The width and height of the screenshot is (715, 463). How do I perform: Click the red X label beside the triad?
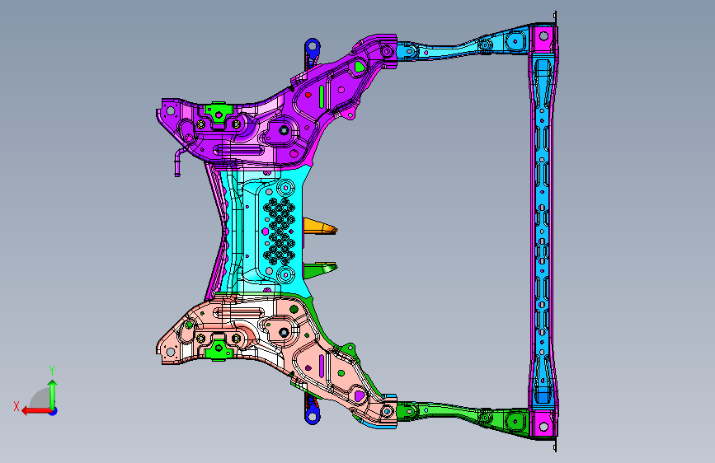tap(16, 406)
